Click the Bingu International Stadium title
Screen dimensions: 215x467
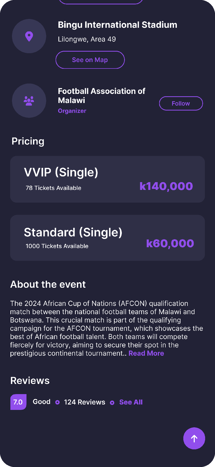click(117, 25)
